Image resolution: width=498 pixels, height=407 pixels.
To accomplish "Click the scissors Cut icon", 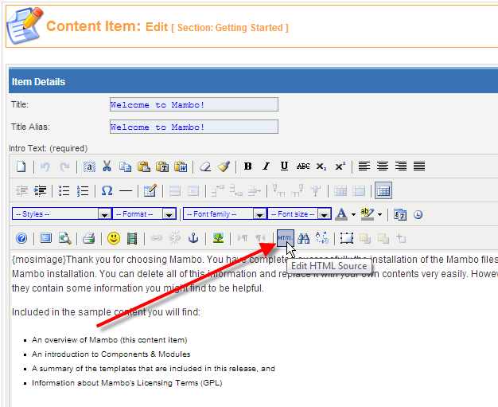I will click(x=107, y=166).
